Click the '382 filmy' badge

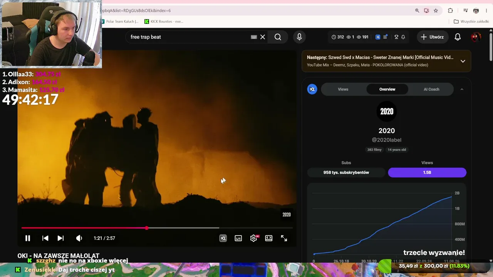374,150
